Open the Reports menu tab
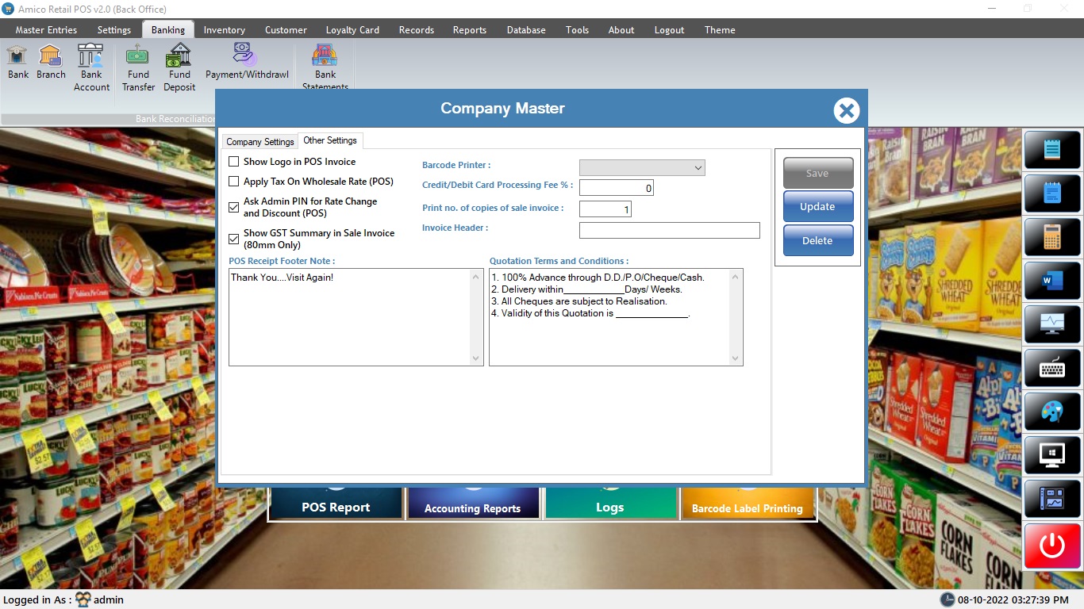This screenshot has height=609, width=1084. click(469, 30)
